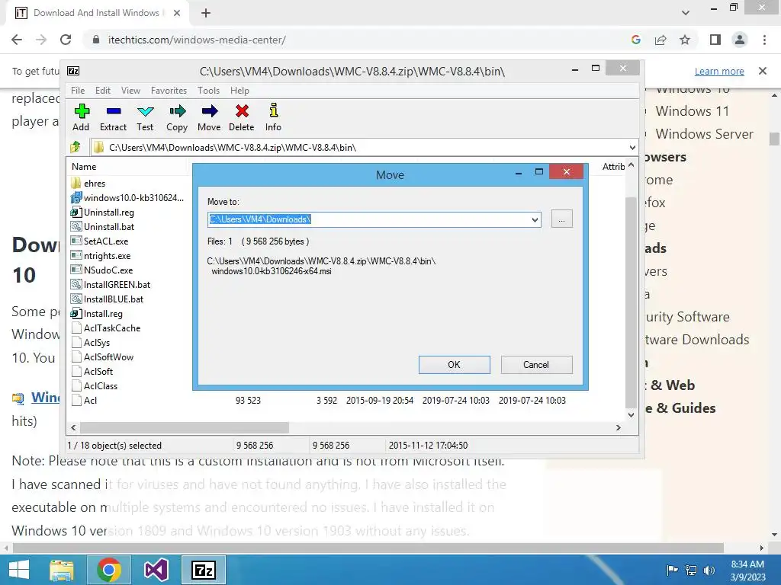
Task: Click the volume icon in system tray
Action: [x=709, y=570]
